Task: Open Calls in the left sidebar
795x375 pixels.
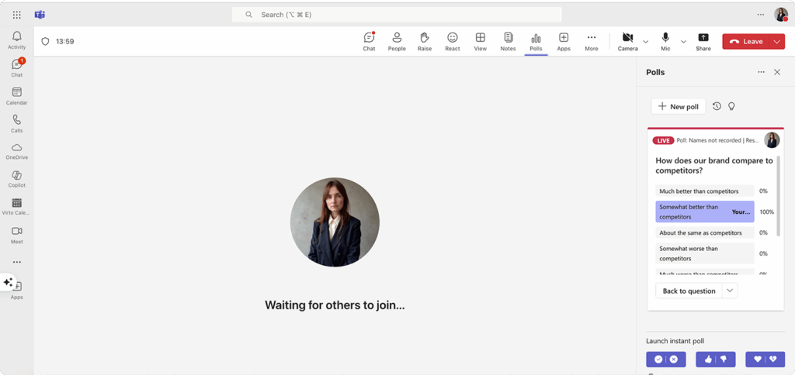Action: pos(17,124)
